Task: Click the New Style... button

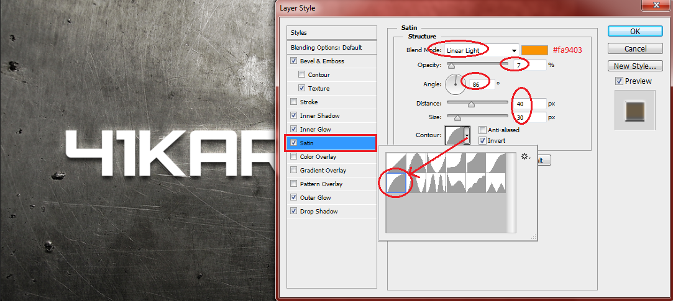Action: (635, 66)
